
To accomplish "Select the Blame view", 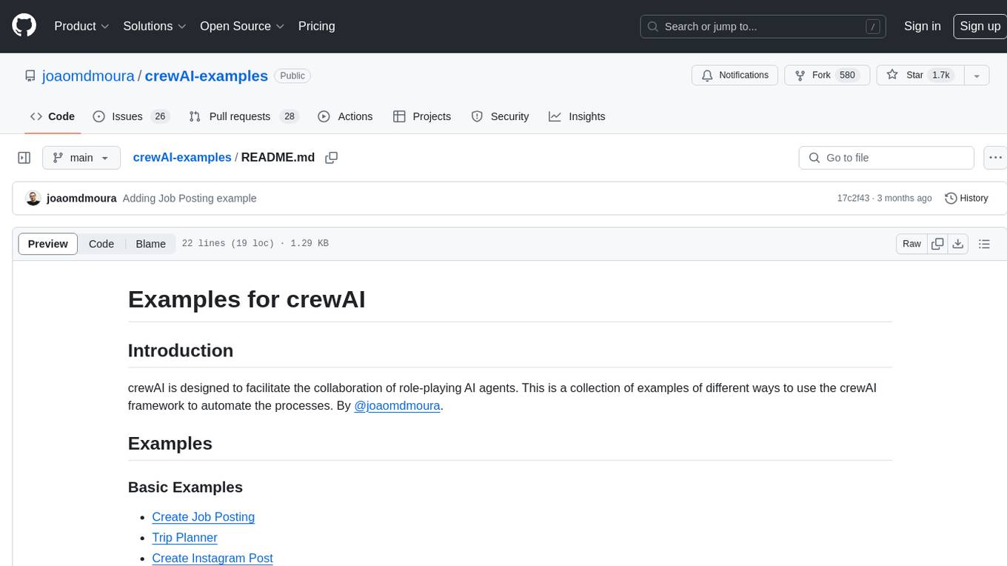I will 150,244.
